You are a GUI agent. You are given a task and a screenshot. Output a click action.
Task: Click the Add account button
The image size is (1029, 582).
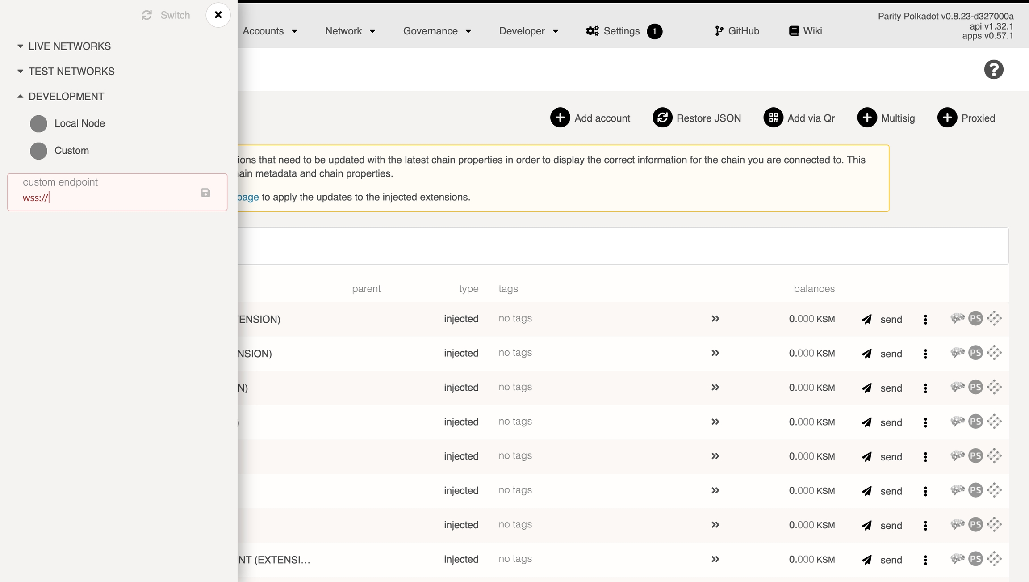pyautogui.click(x=590, y=118)
